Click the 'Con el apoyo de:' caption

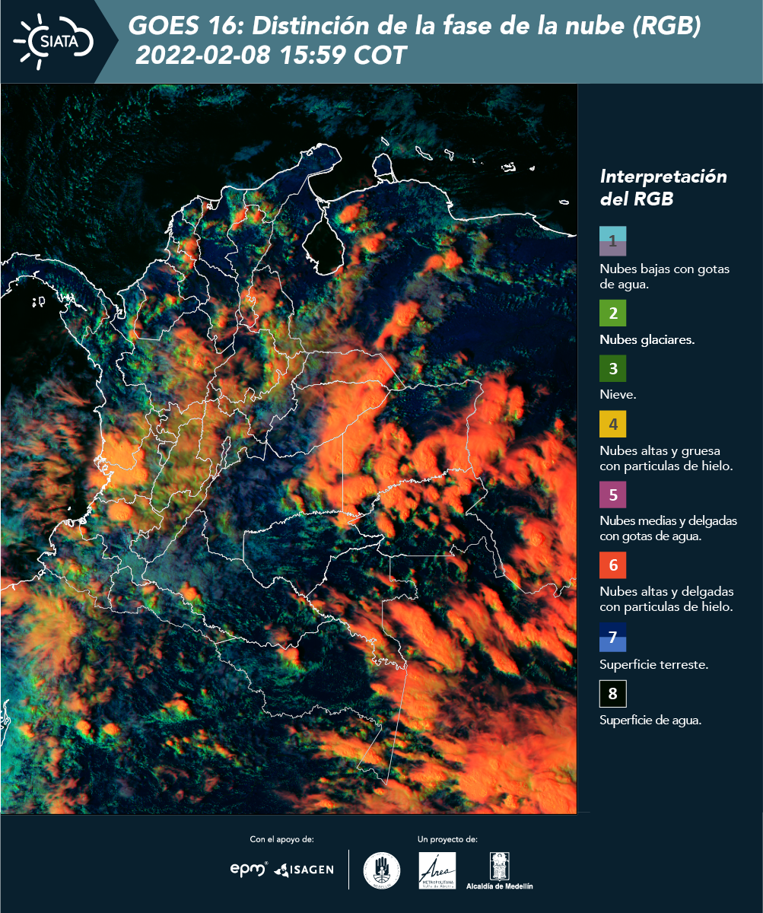281,839
